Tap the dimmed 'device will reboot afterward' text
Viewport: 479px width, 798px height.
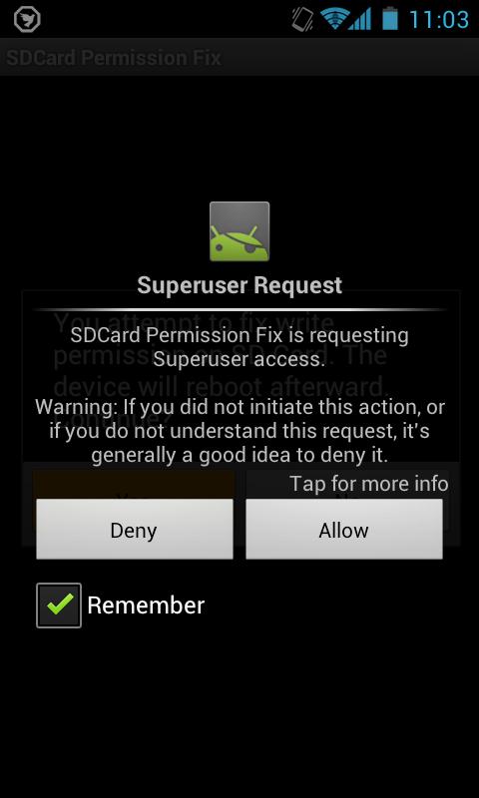(x=221, y=388)
